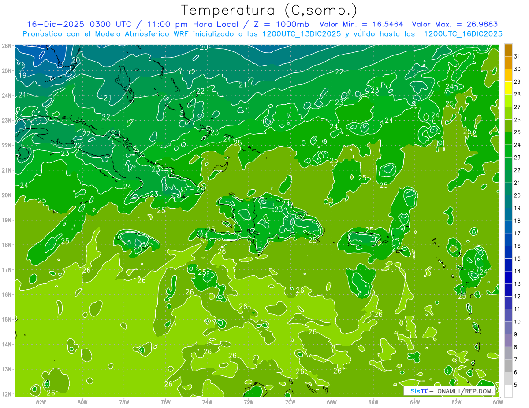The height and width of the screenshot is (408, 529).
Task: Click the 21N latitude axis label
Action: (x=7, y=170)
